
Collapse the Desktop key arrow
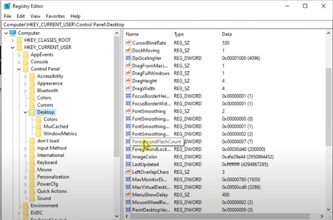coord(25,112)
